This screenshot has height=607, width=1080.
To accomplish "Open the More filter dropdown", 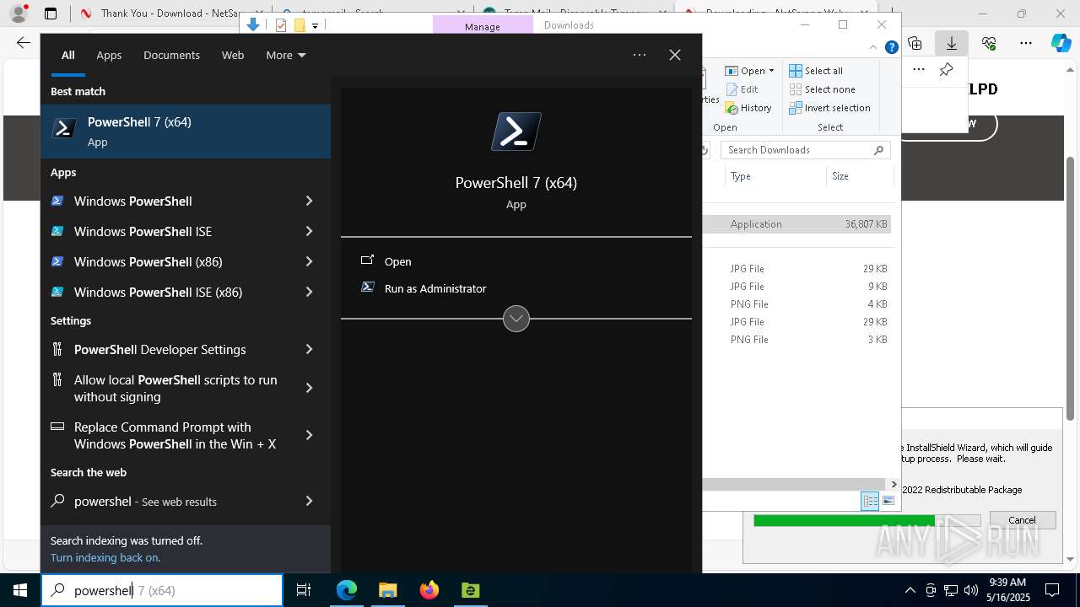I will tap(286, 55).
